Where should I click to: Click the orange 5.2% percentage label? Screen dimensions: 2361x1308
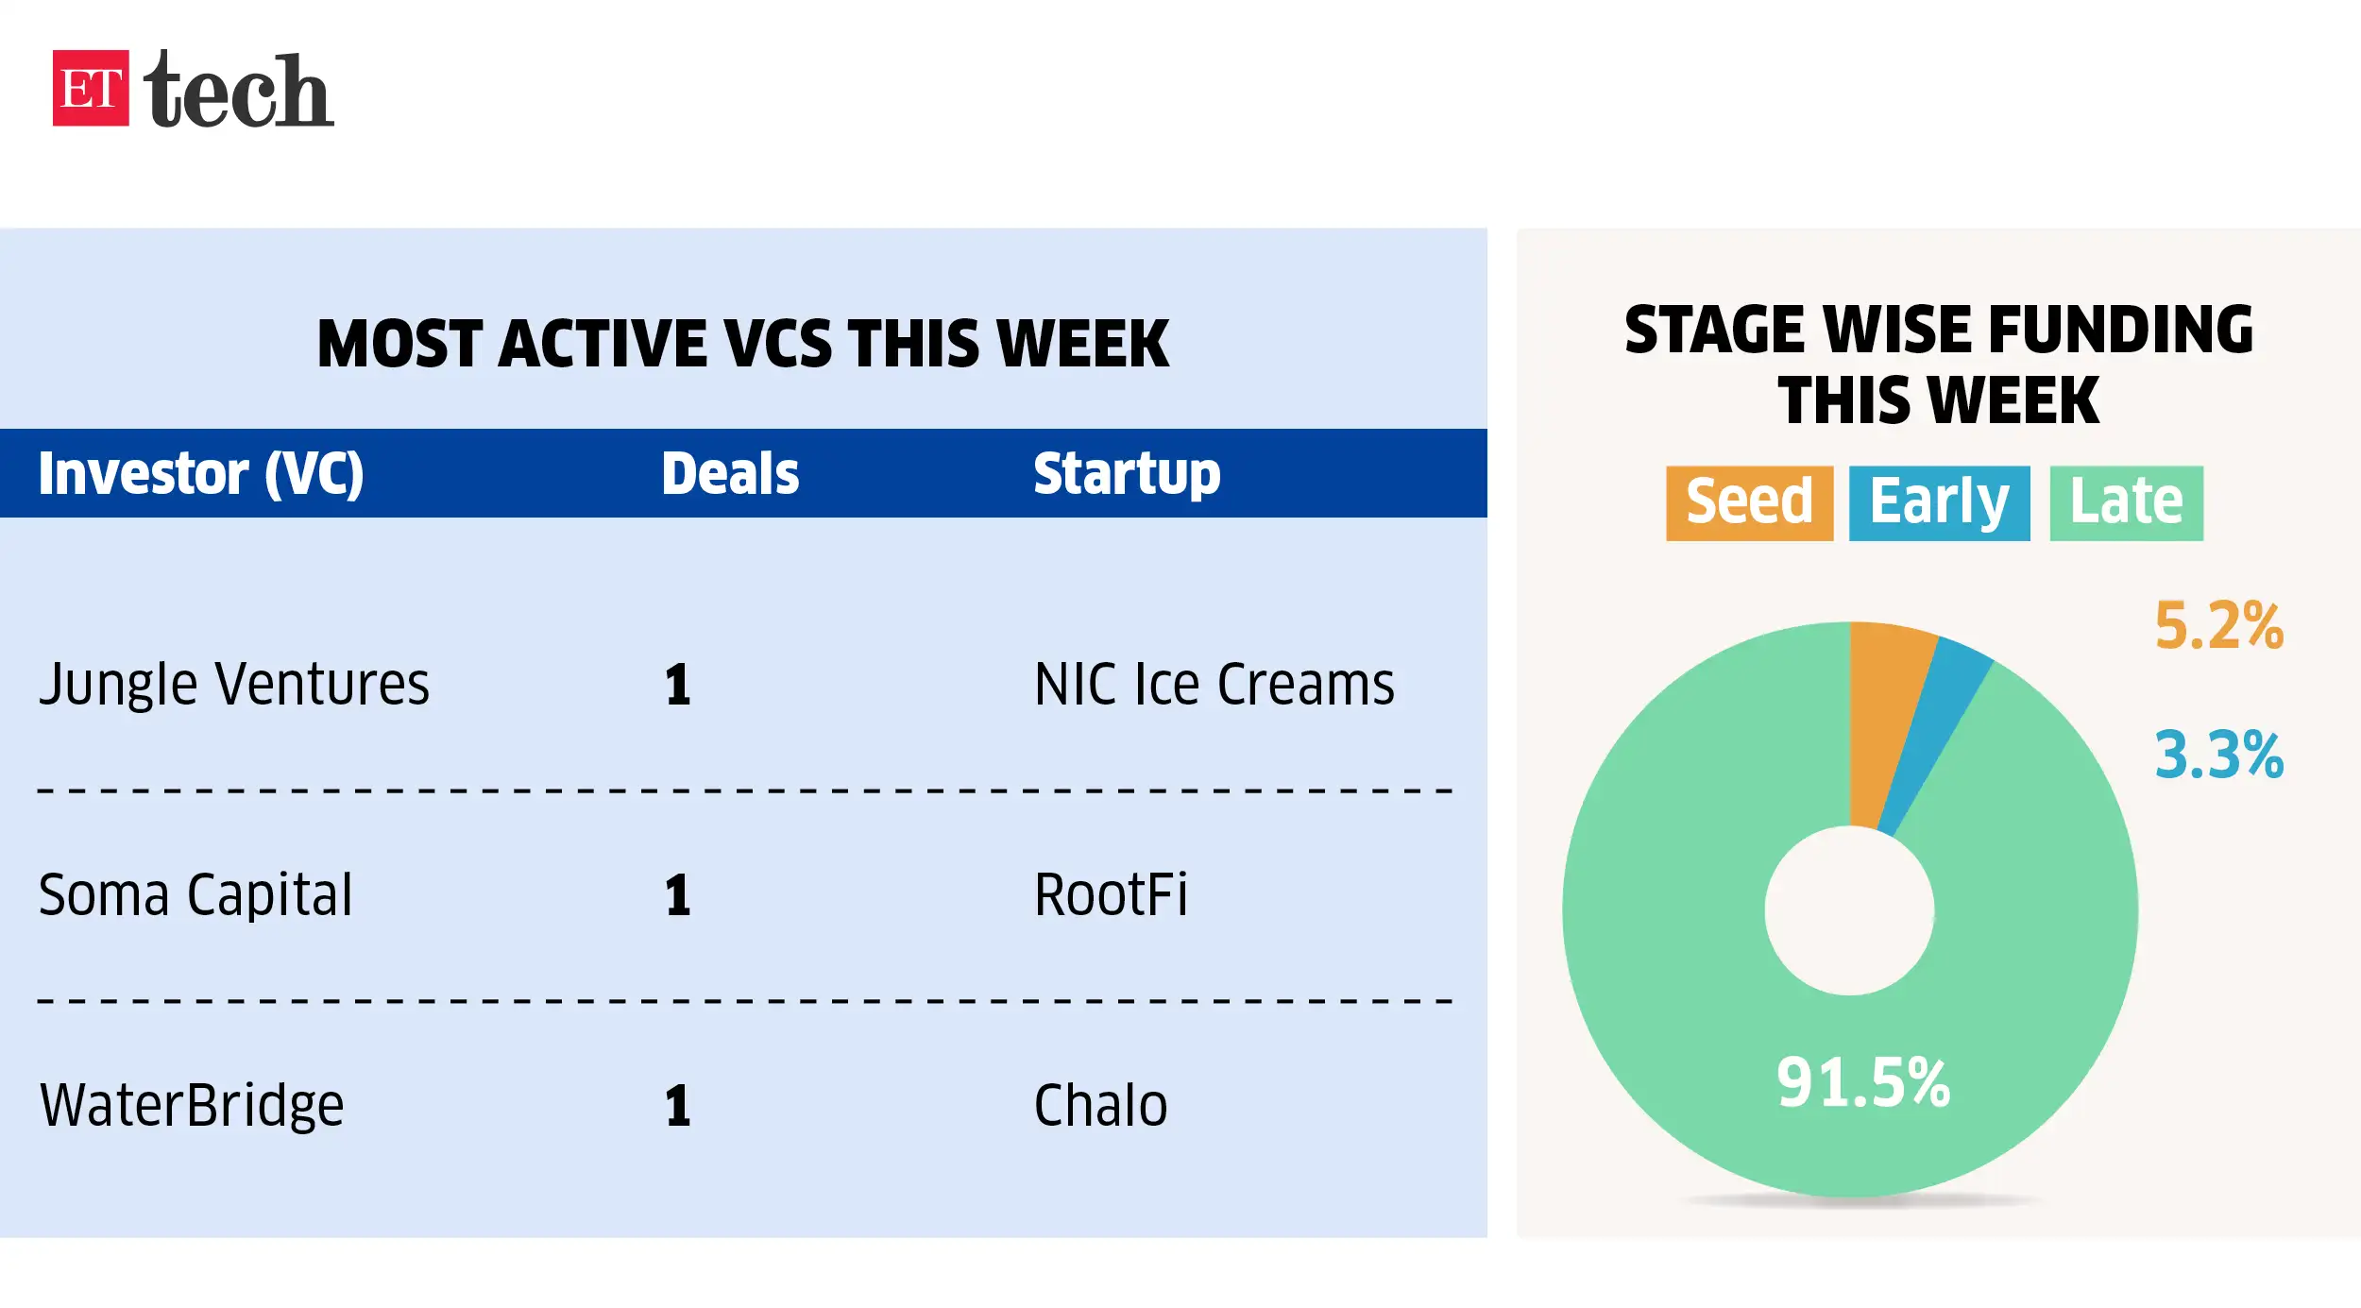tap(2218, 625)
